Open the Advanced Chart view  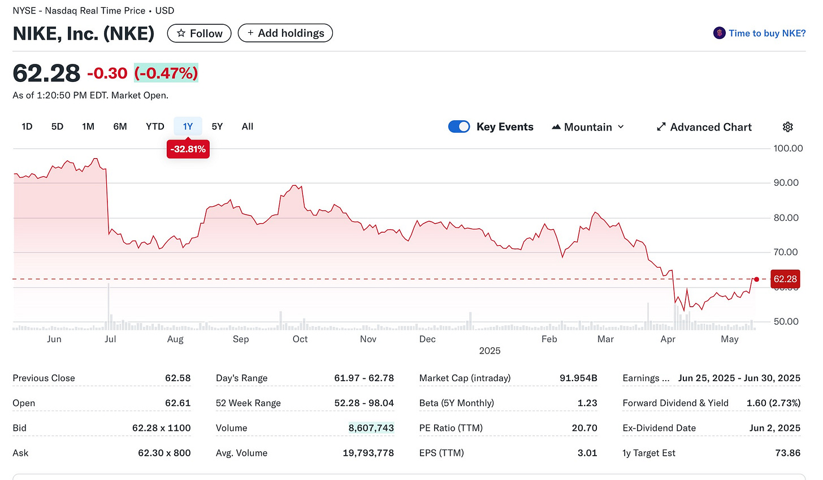pos(704,127)
